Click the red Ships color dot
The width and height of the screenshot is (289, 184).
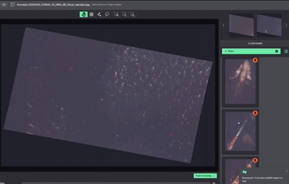(x=226, y=51)
